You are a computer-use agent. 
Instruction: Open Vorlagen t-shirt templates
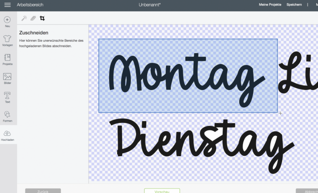[x=7, y=39]
